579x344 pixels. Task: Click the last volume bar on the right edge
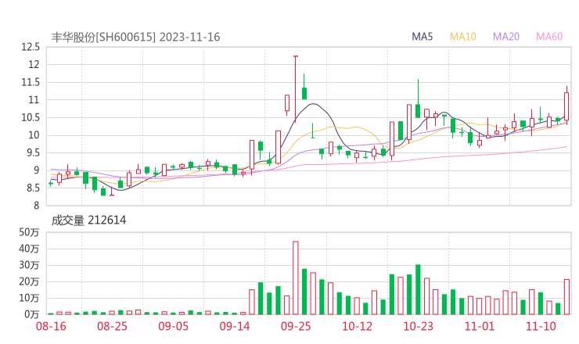[566, 297]
